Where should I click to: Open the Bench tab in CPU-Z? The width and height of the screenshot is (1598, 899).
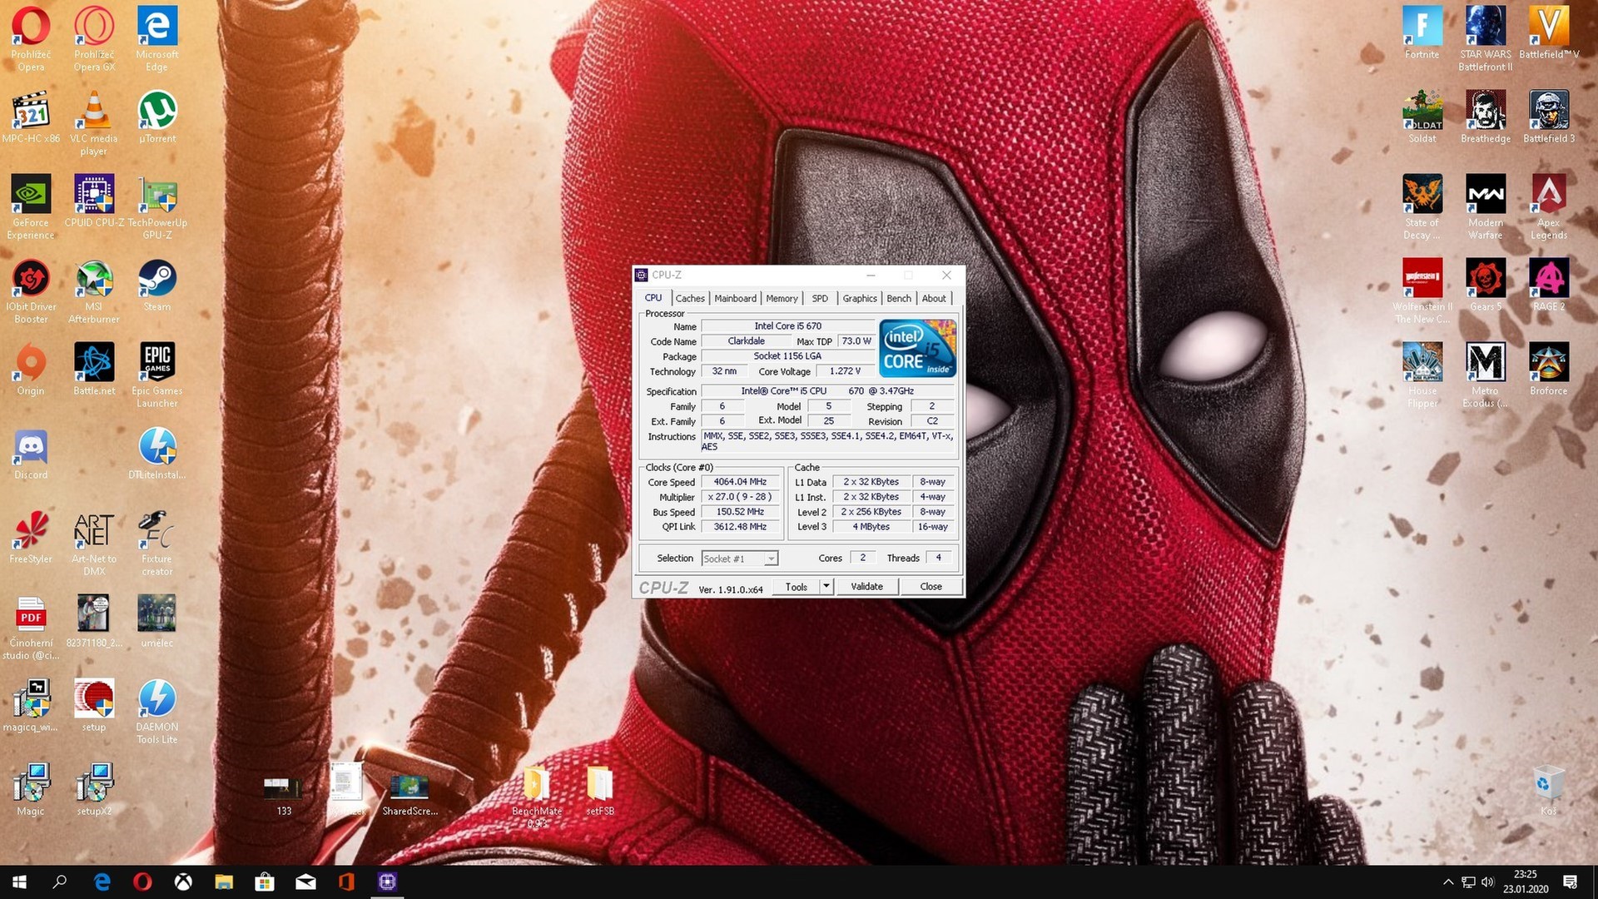(899, 298)
